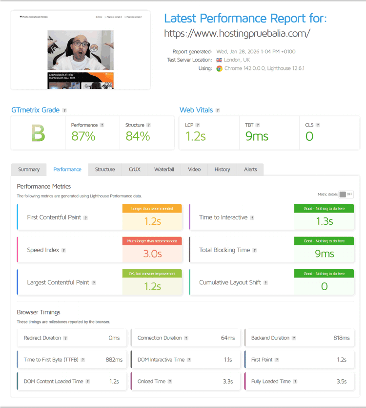
Task: Click help icon beside Speed Index
Action: [x=63, y=250]
